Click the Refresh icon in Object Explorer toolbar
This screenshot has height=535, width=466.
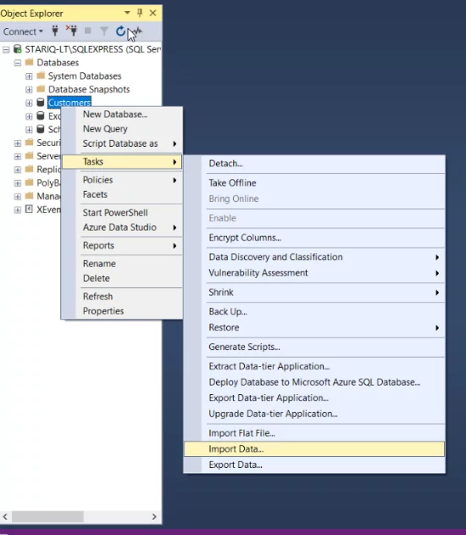[120, 31]
